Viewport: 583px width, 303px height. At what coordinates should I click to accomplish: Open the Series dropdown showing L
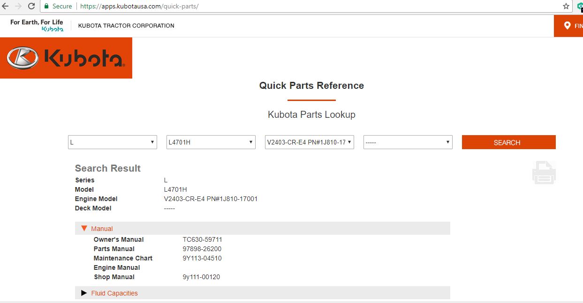tap(113, 142)
